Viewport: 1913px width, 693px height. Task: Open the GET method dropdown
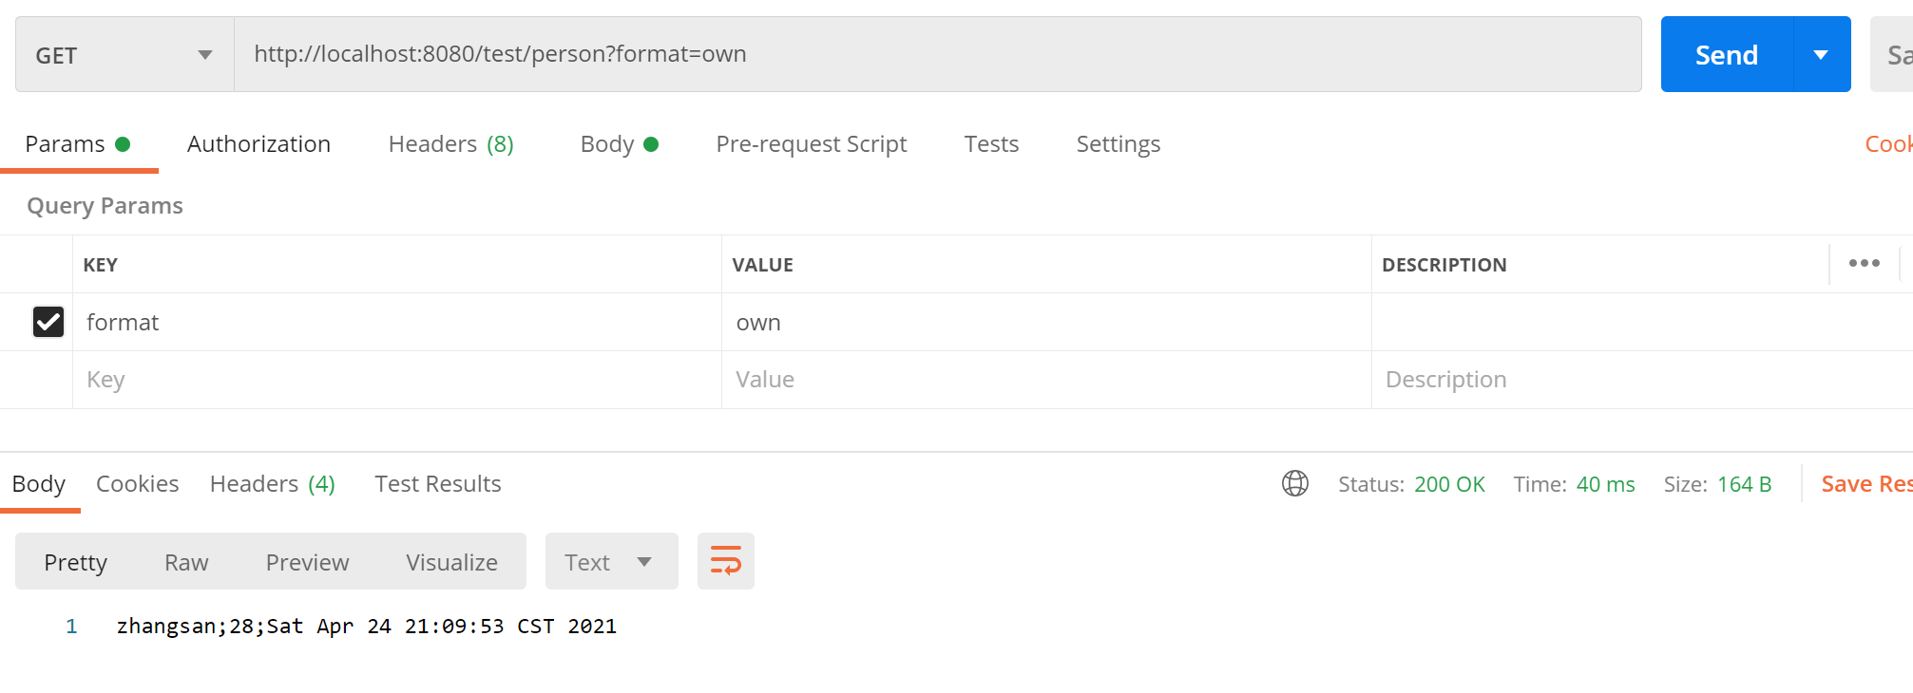click(124, 55)
